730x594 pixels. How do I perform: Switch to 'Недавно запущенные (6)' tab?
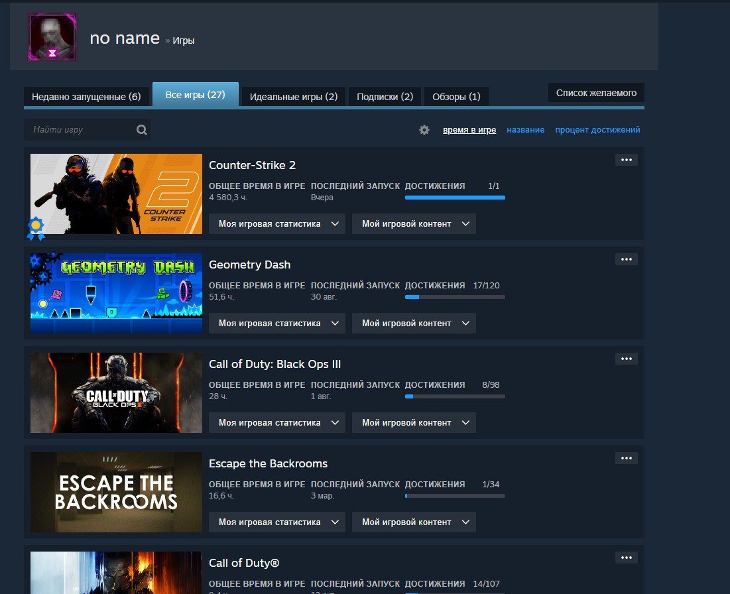coord(86,97)
